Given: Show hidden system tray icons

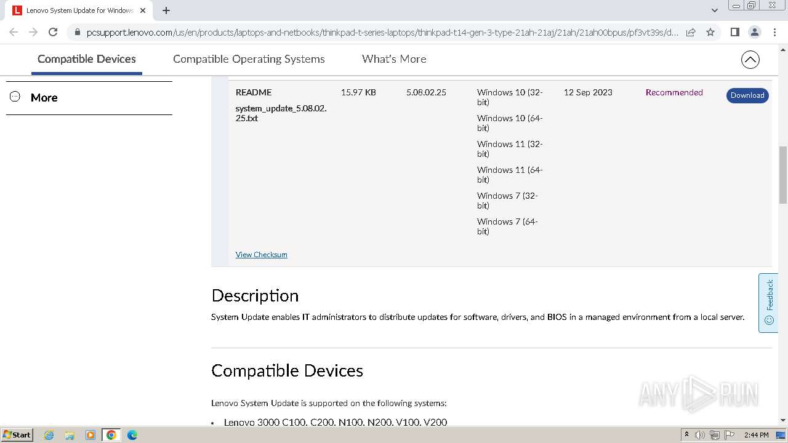Looking at the screenshot, I should click(686, 435).
